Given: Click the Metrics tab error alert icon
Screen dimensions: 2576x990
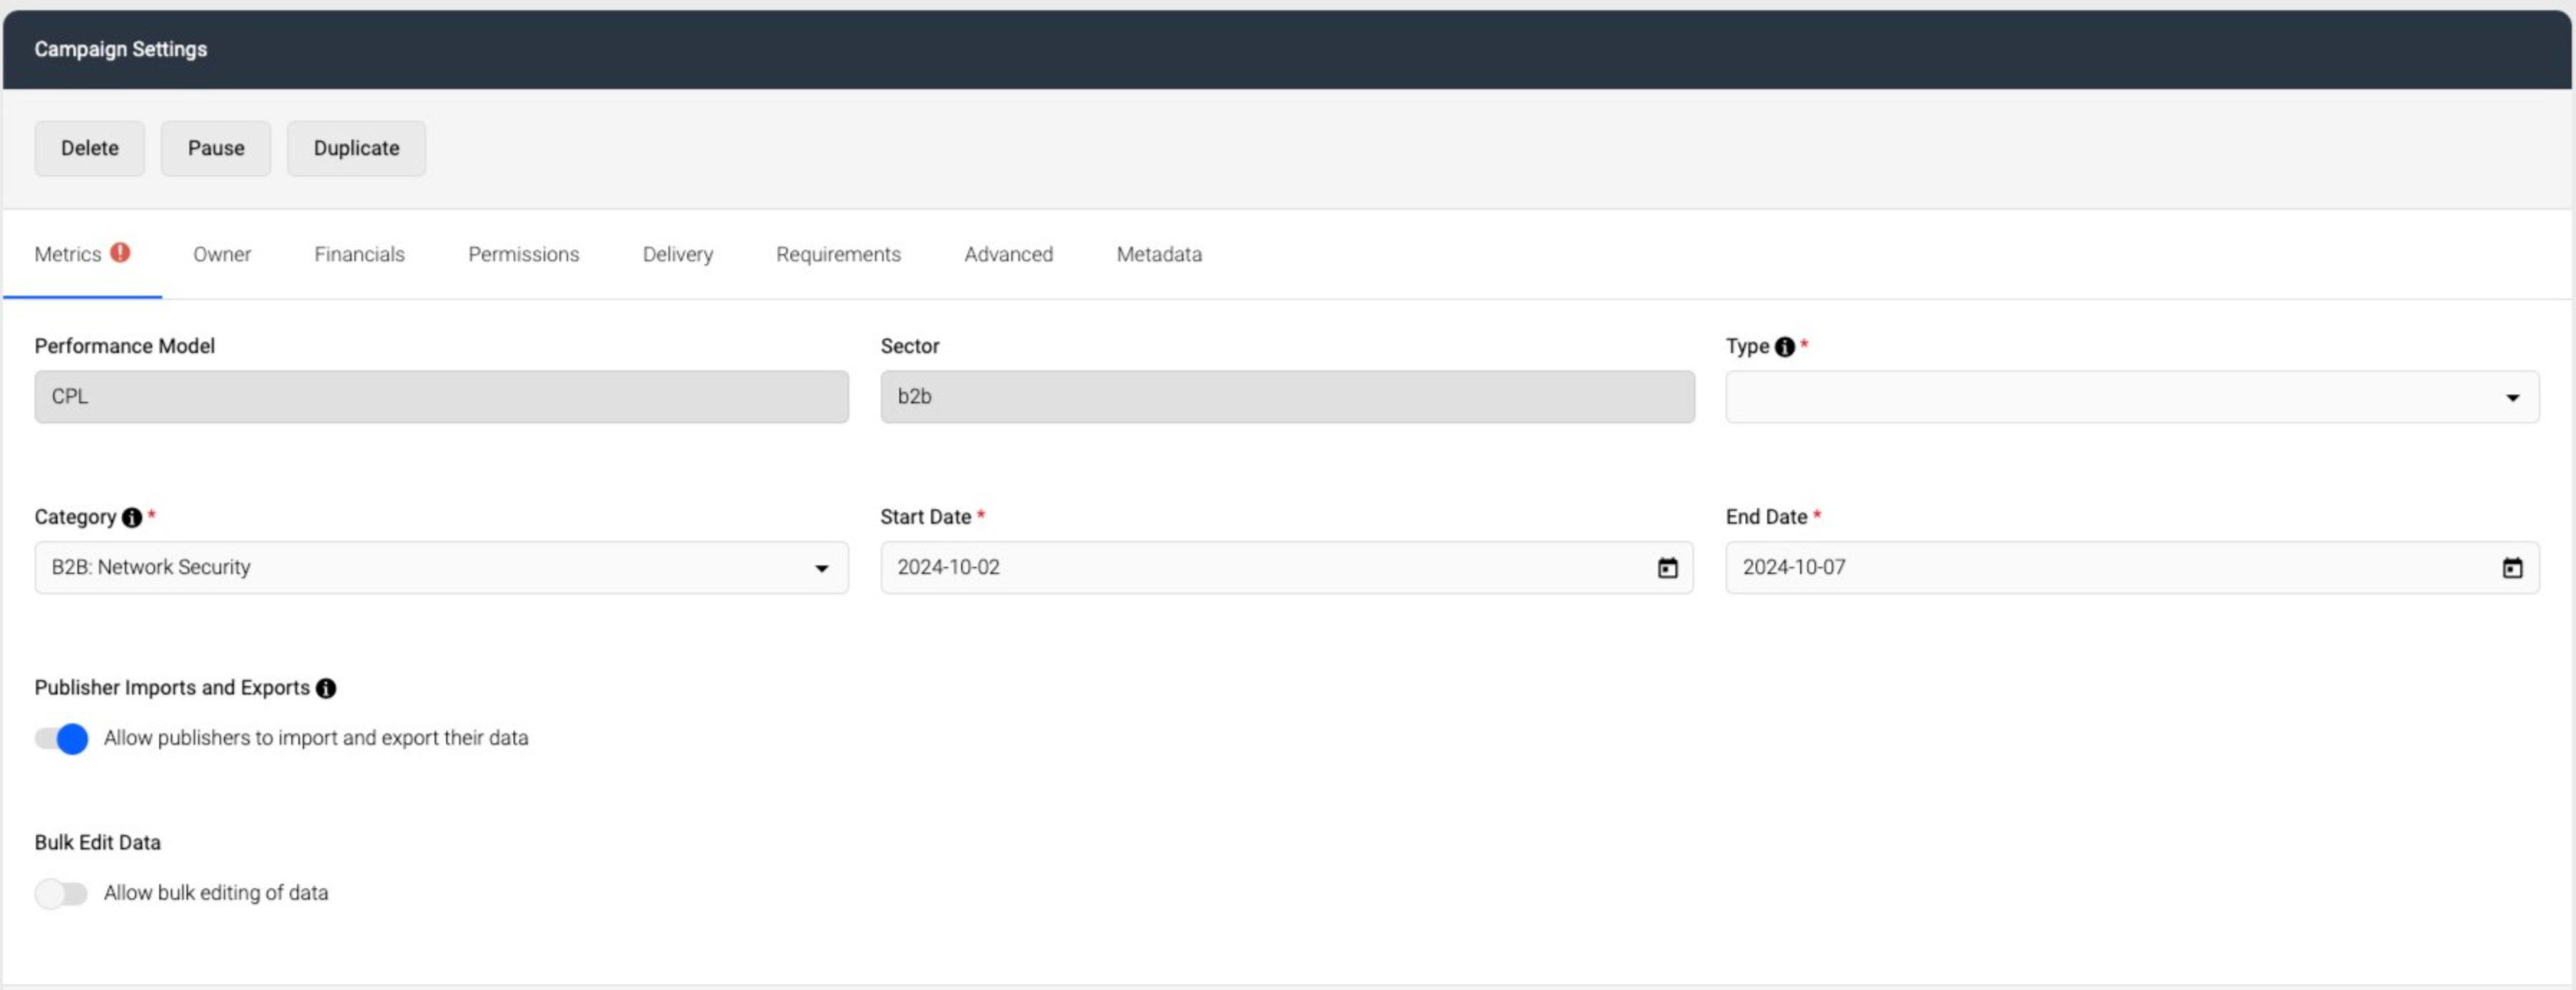Looking at the screenshot, I should point(120,253).
